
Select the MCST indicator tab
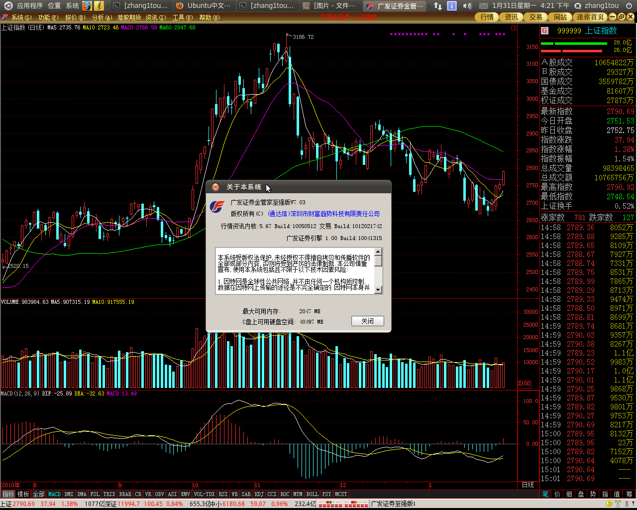pos(341,494)
